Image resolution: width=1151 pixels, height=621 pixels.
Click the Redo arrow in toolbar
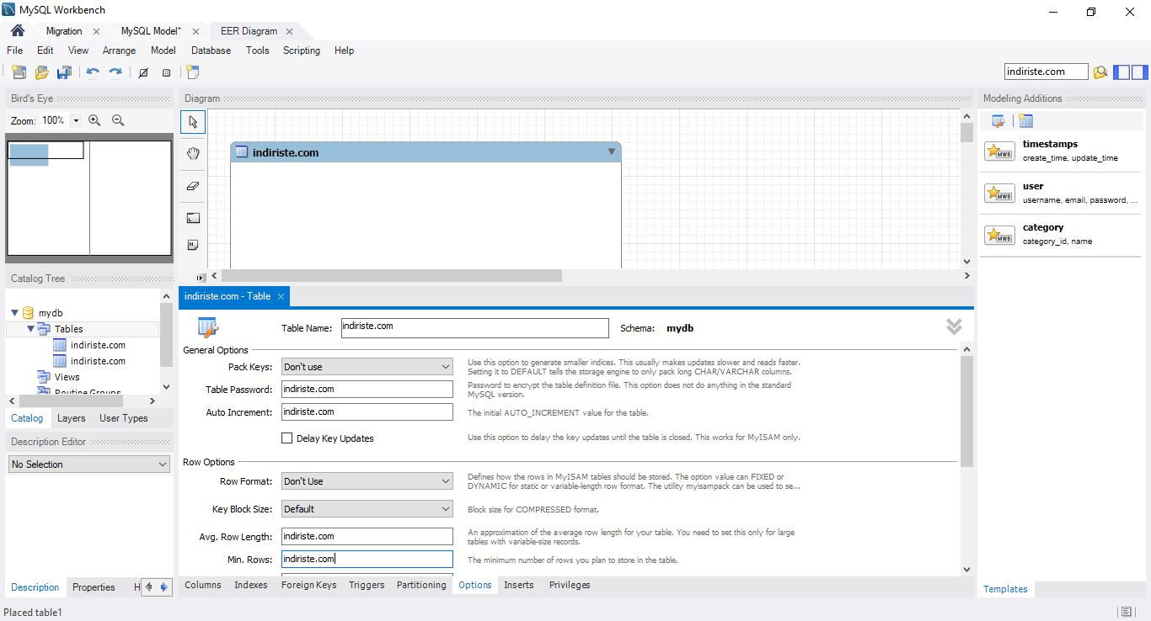coord(115,72)
